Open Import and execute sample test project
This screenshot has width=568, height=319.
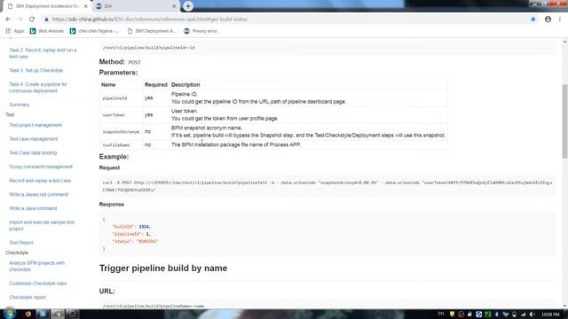coord(42,225)
